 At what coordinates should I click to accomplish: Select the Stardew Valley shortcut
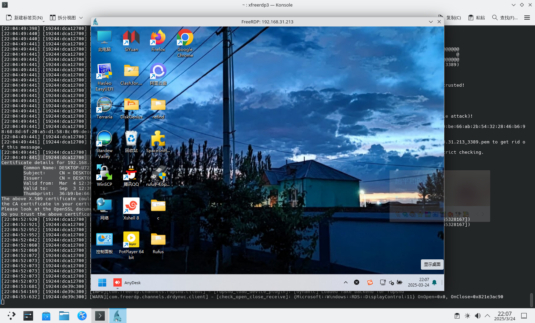(x=104, y=144)
